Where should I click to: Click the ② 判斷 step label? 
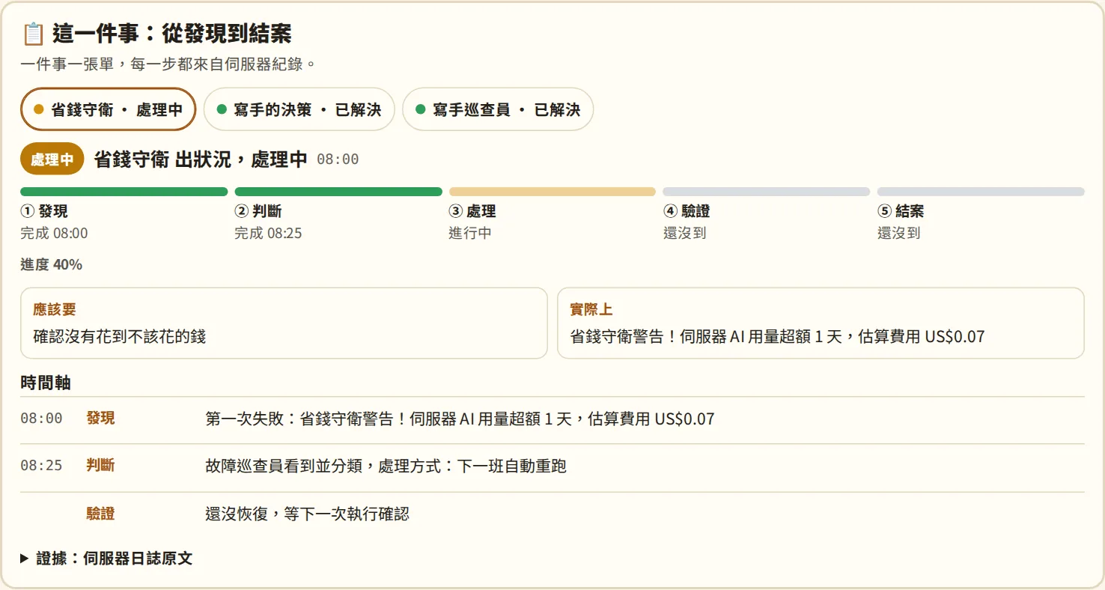pos(258,211)
